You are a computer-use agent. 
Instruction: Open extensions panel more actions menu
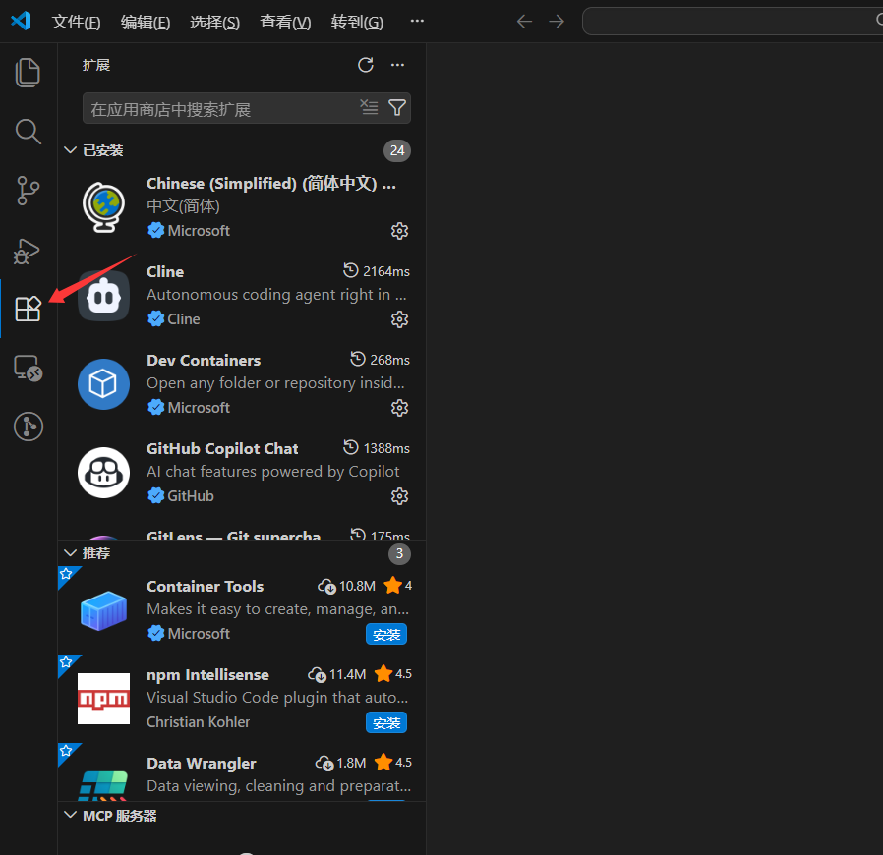point(397,65)
